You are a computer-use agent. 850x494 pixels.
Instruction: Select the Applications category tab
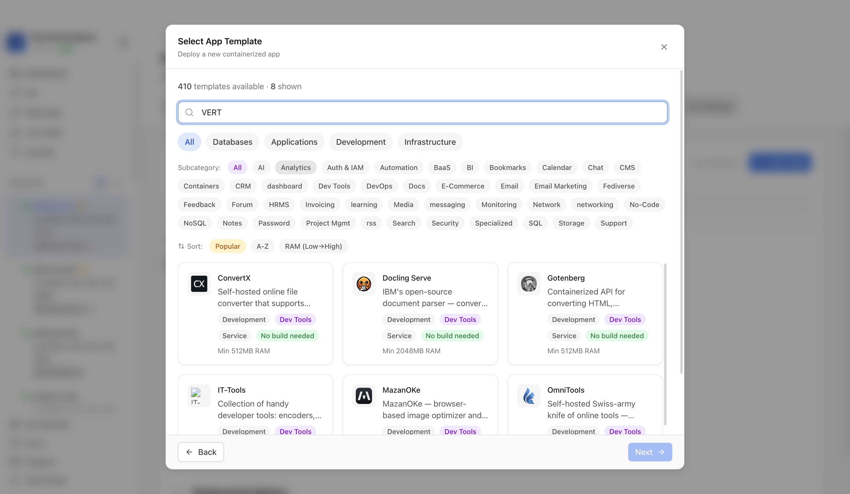pyautogui.click(x=294, y=142)
